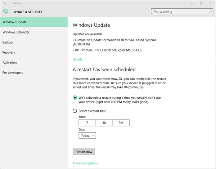
Task: Click the 'A restart has been scheduled' heading
Action: coord(104,70)
